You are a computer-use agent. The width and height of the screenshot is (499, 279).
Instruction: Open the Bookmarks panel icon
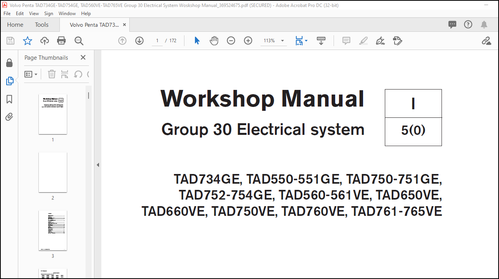tap(9, 99)
